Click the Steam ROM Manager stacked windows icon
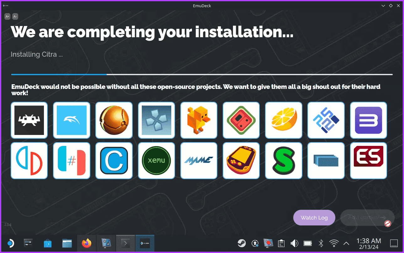 (x=326, y=161)
